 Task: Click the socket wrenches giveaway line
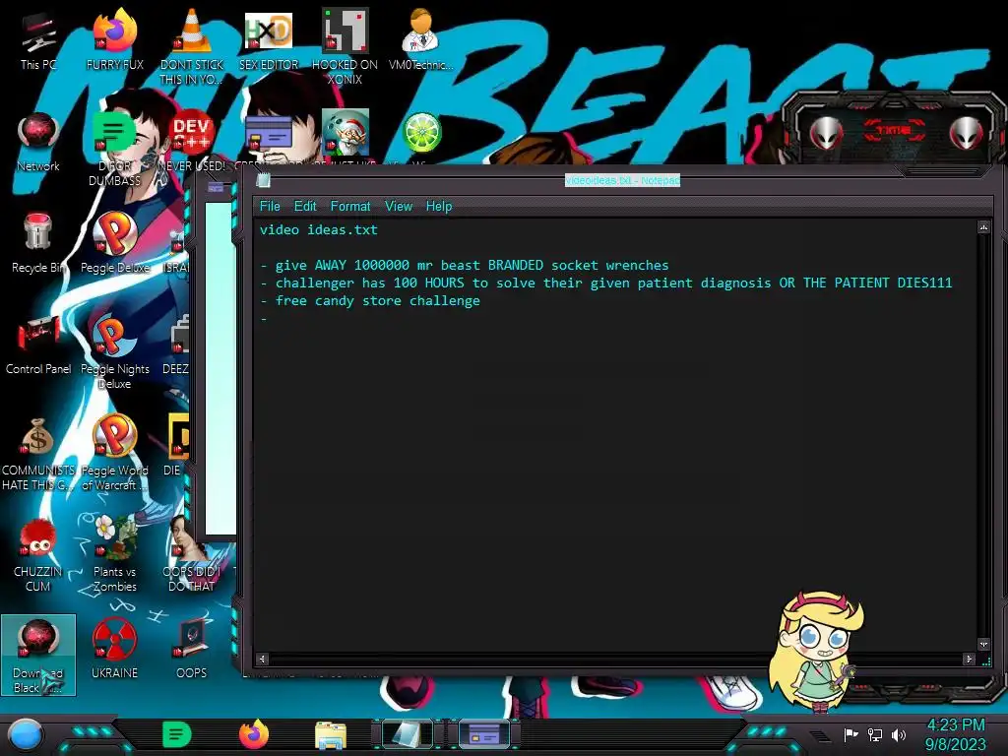coord(465,265)
